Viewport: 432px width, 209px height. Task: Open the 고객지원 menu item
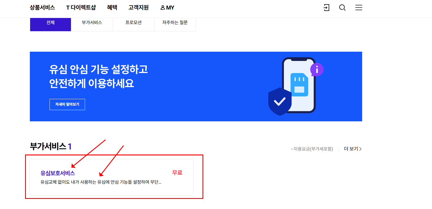pyautogui.click(x=139, y=8)
